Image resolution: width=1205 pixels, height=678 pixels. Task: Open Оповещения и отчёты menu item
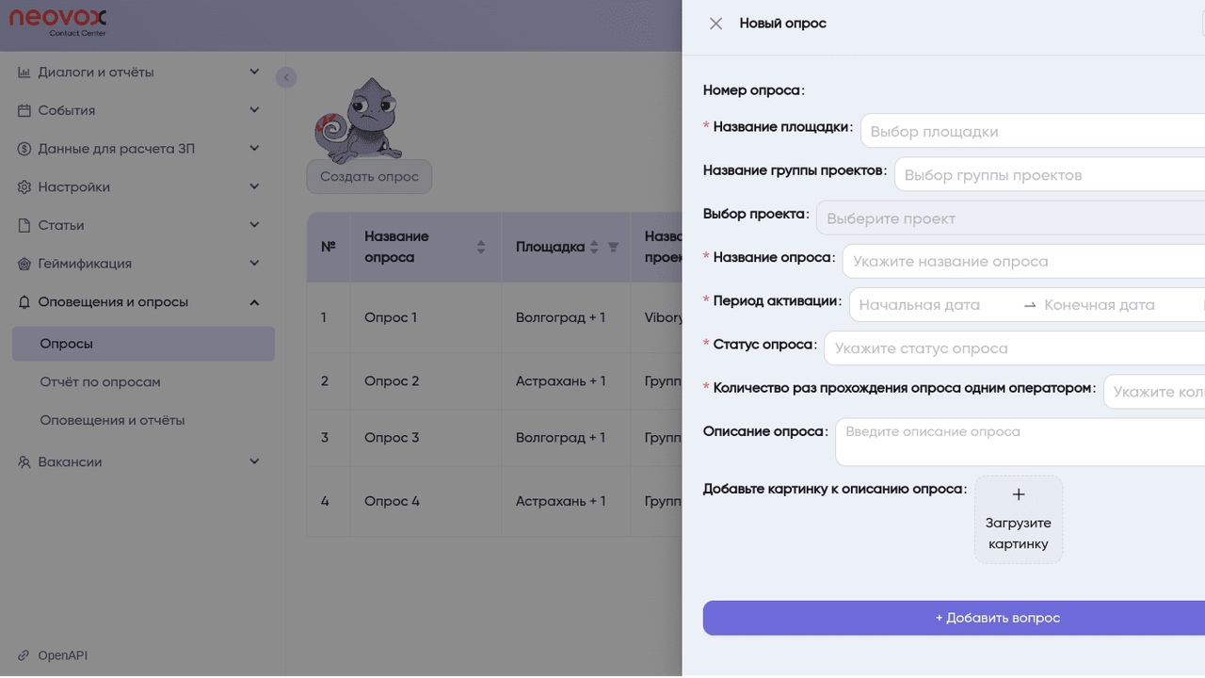coord(112,420)
